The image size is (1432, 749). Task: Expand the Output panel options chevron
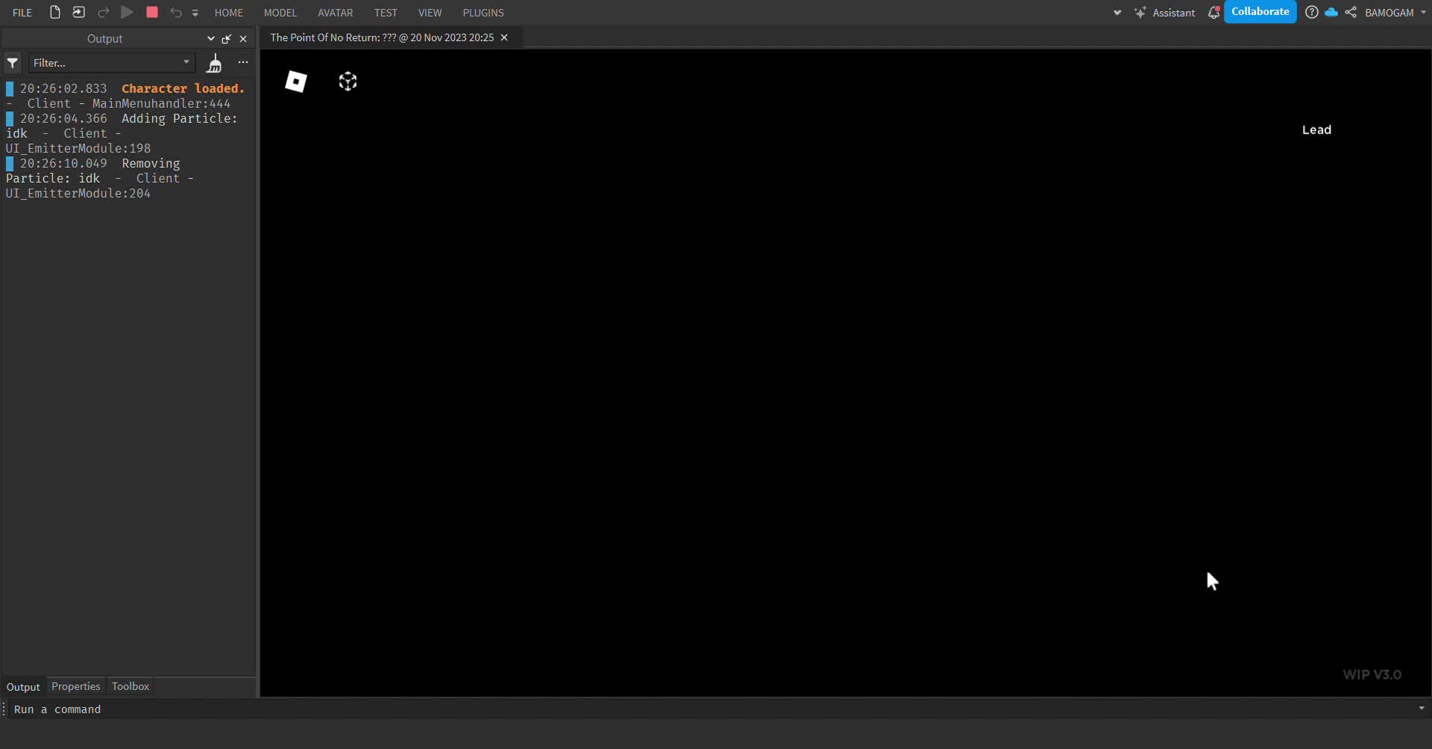[x=211, y=39]
